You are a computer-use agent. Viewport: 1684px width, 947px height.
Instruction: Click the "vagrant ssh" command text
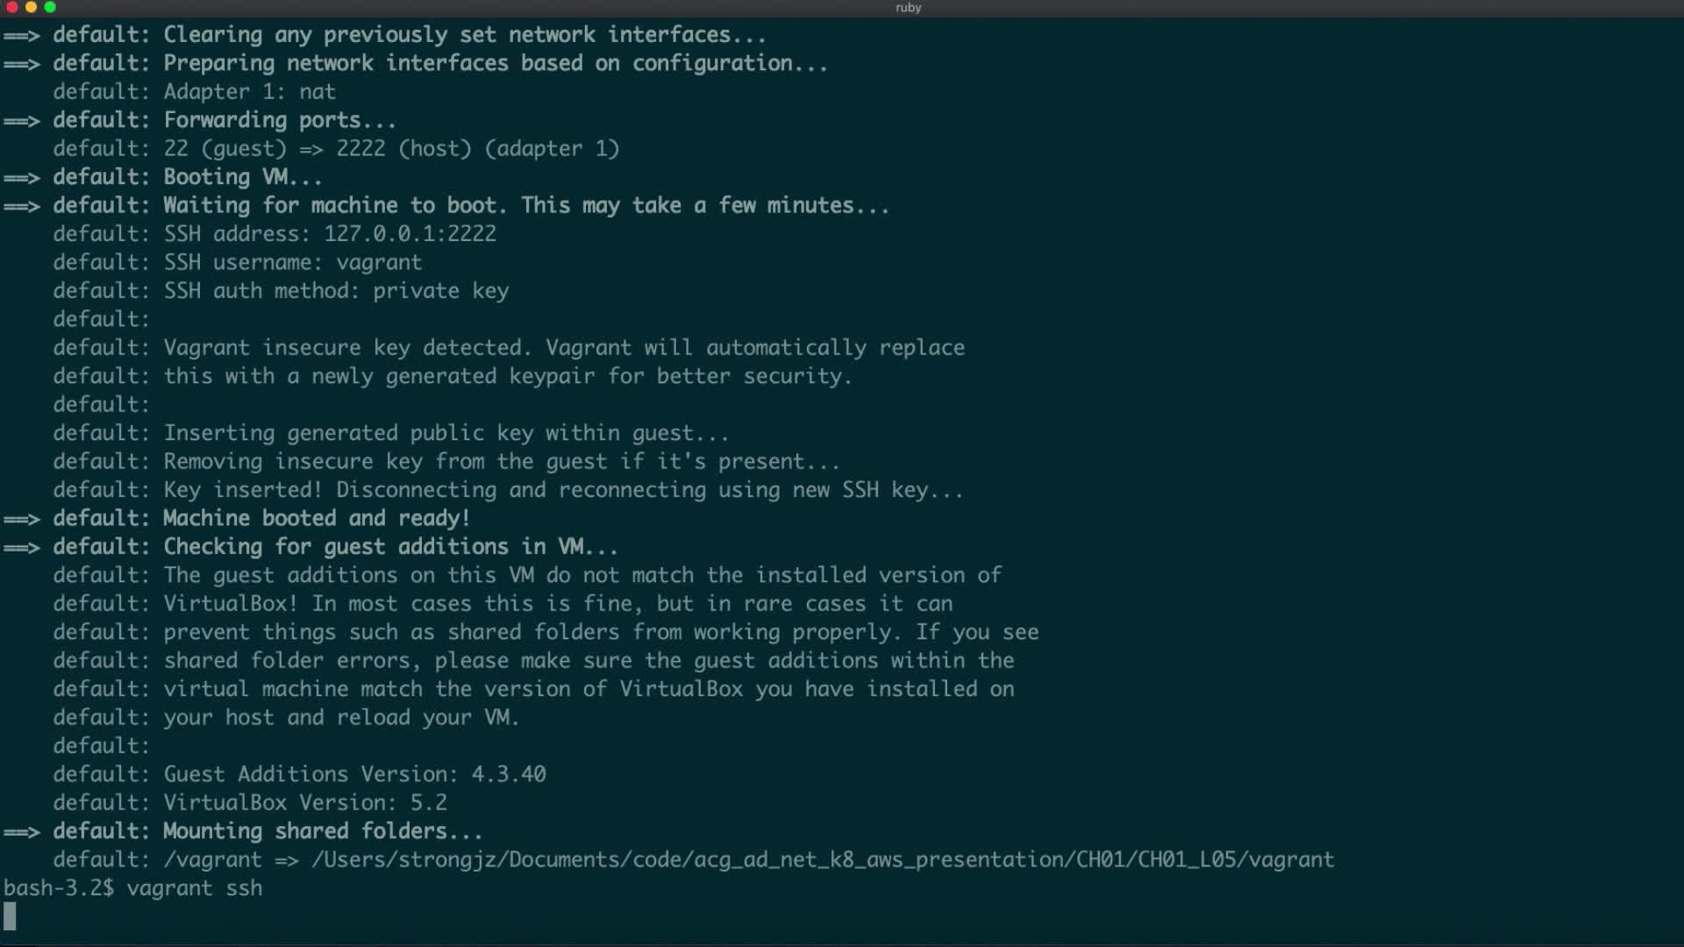pos(194,888)
